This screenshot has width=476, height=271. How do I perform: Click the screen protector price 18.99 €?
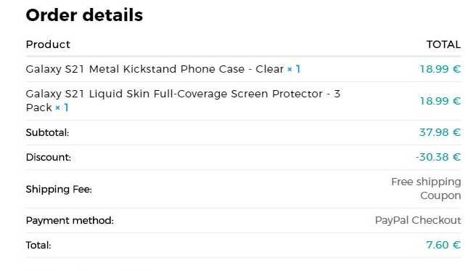tap(440, 101)
